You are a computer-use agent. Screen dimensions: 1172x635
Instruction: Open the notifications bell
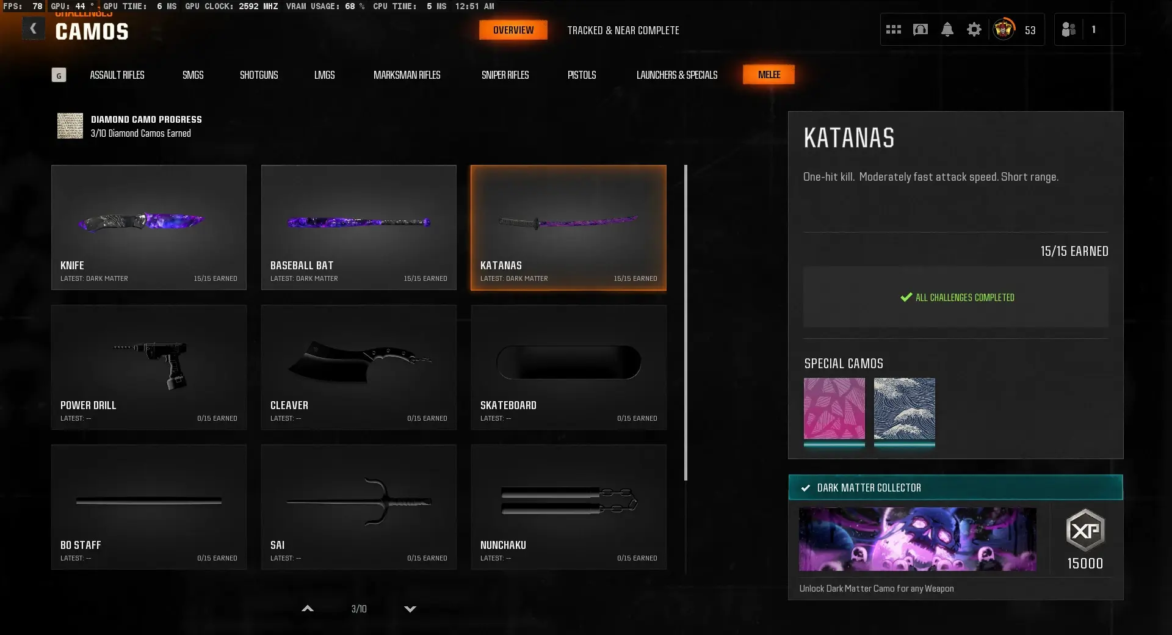click(x=947, y=29)
